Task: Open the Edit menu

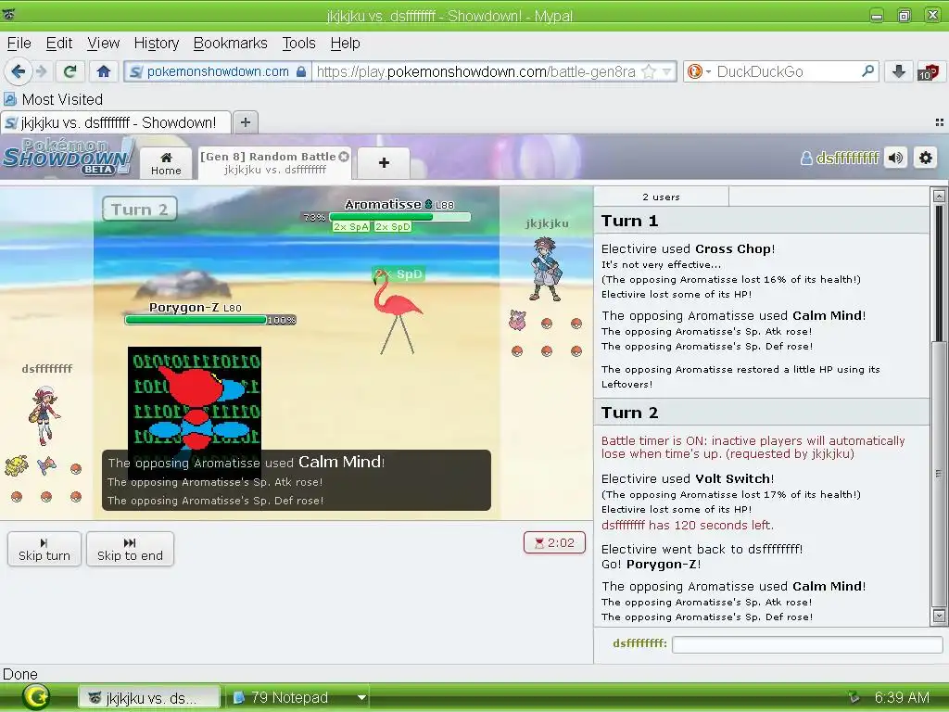Action: coord(58,44)
